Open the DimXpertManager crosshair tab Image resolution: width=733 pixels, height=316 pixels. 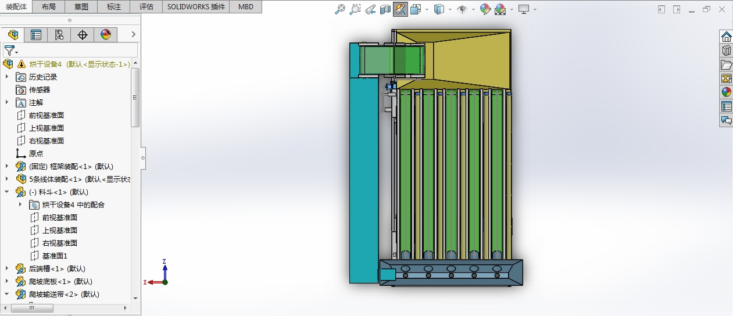[x=83, y=35]
